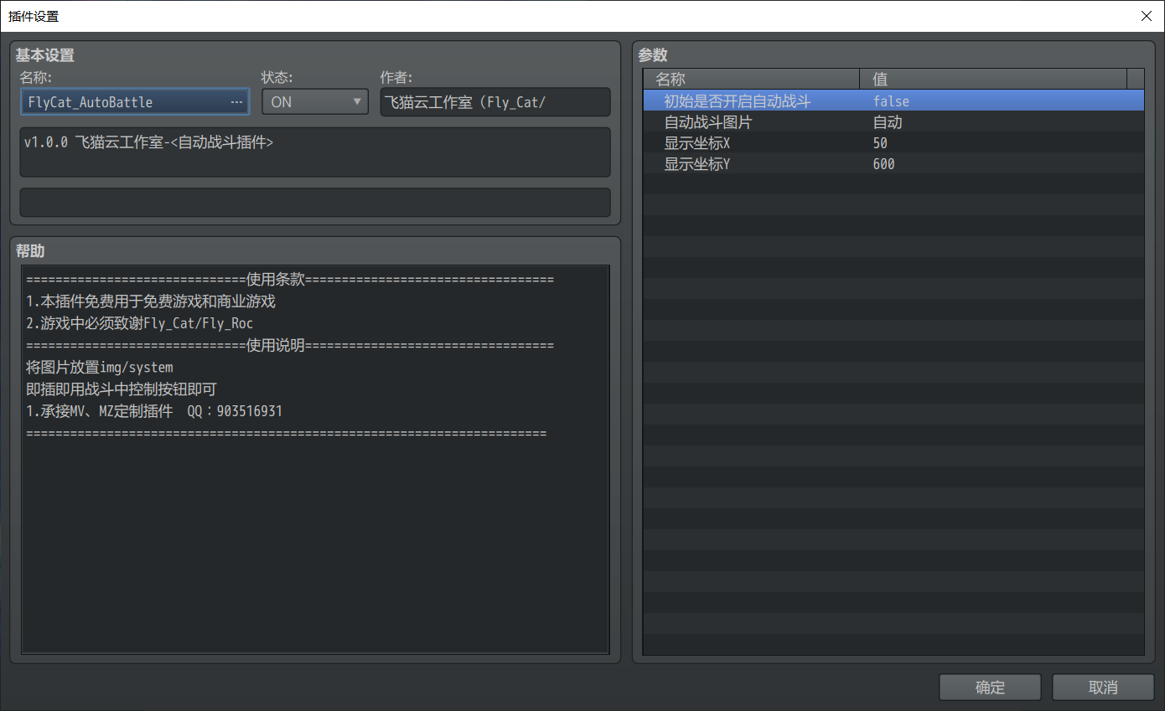Click the 使用条款 heading line in help
The width and height of the screenshot is (1165, 711).
coord(290,280)
